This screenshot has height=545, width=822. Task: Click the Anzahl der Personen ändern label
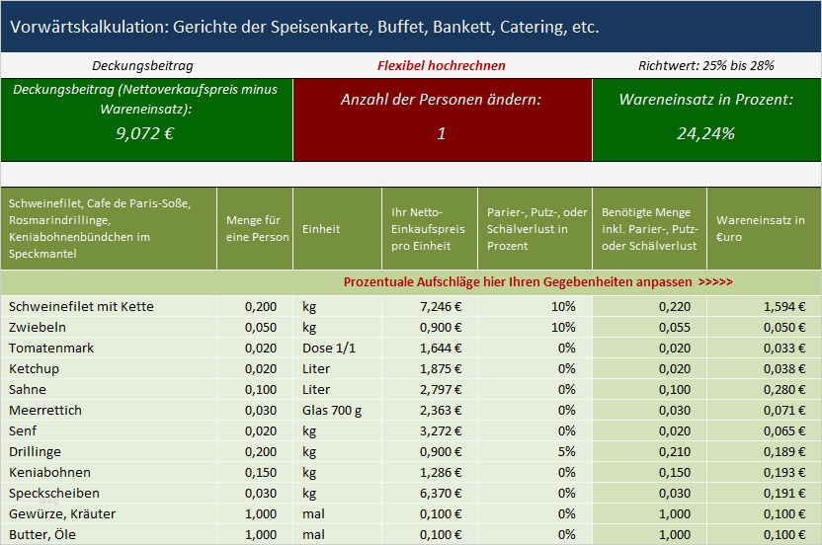(x=441, y=99)
